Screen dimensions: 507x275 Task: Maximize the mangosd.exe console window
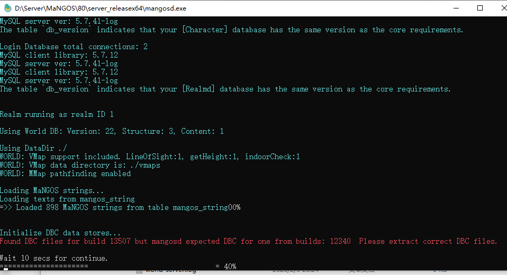[480, 8]
